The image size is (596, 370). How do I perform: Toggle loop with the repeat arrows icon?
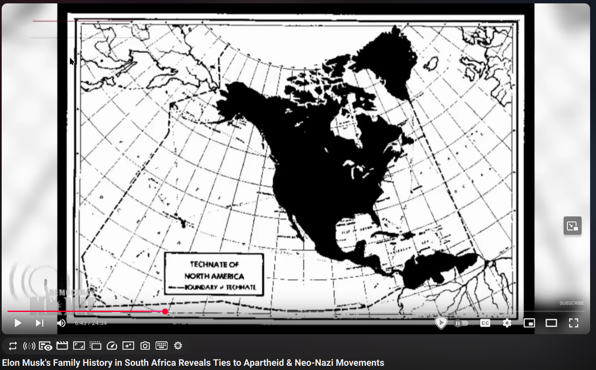13,346
